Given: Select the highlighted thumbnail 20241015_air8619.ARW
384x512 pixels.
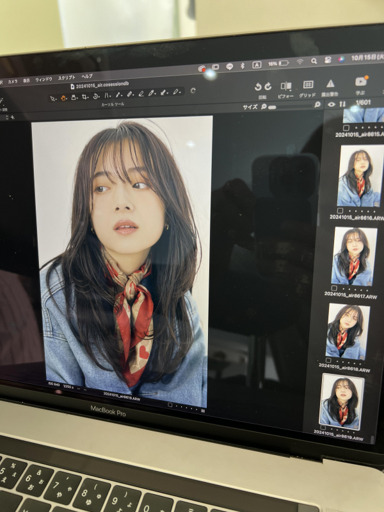Looking at the screenshot, I should [x=341, y=403].
